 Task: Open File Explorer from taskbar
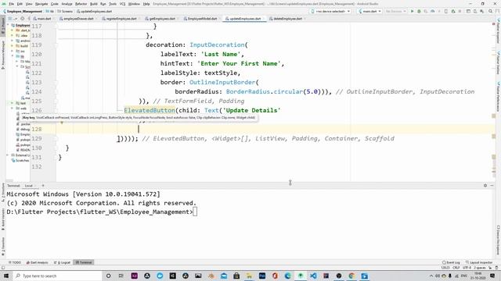click(249, 276)
